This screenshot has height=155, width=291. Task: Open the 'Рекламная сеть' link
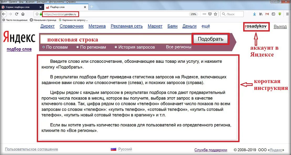(127, 26)
